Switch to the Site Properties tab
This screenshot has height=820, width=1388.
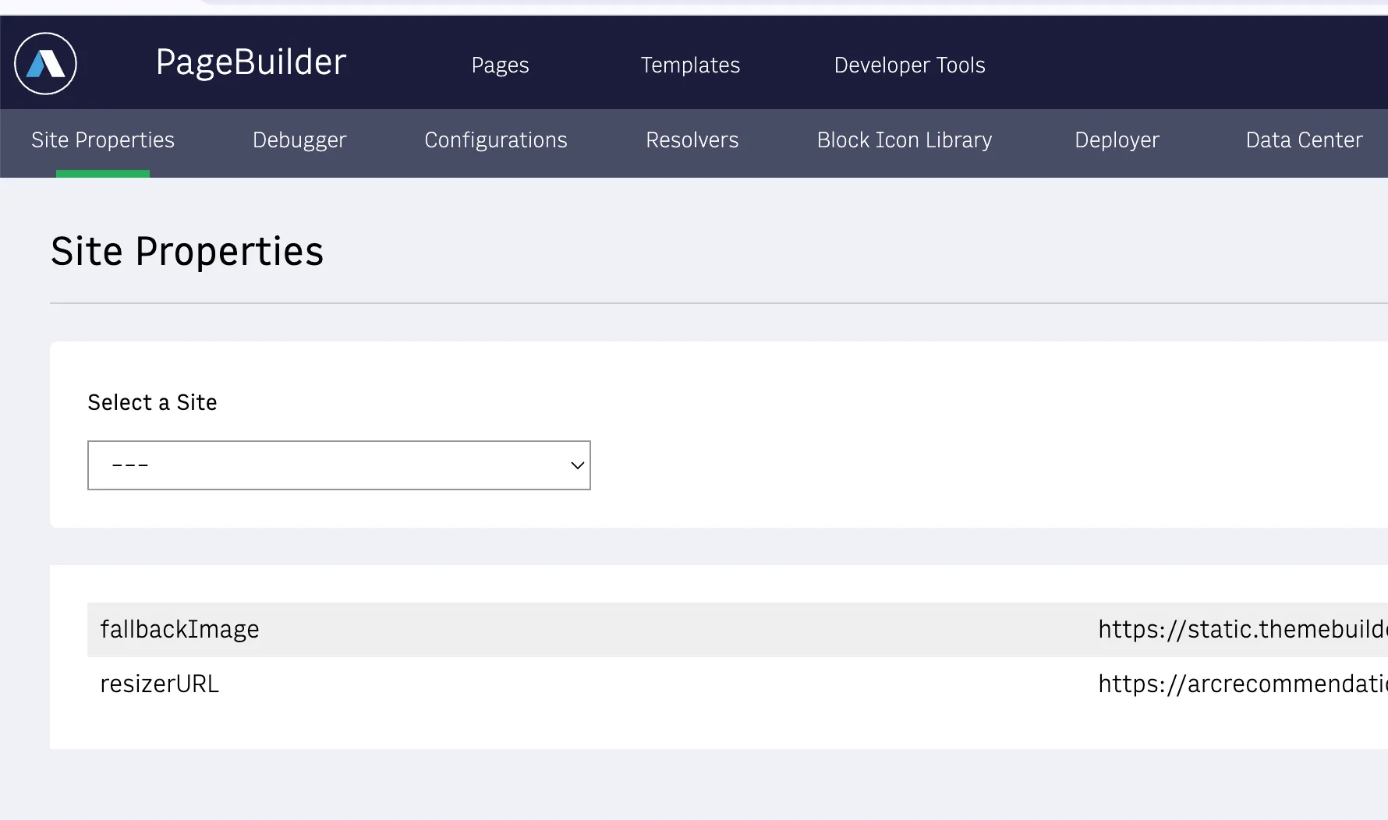[103, 140]
